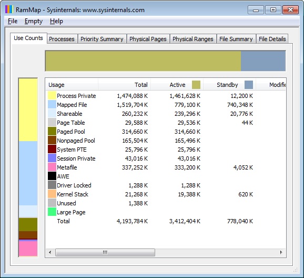Select the System PTE row label
The height and width of the screenshot is (278, 304).
[x=72, y=150]
